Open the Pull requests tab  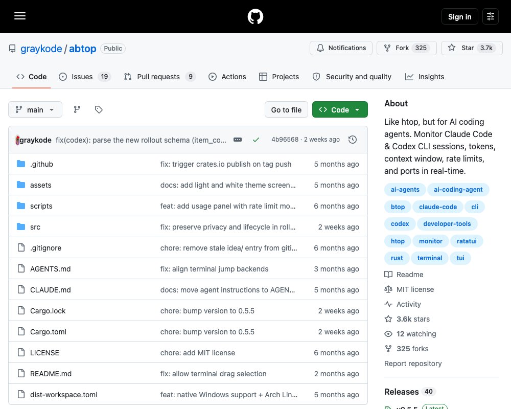(x=159, y=77)
